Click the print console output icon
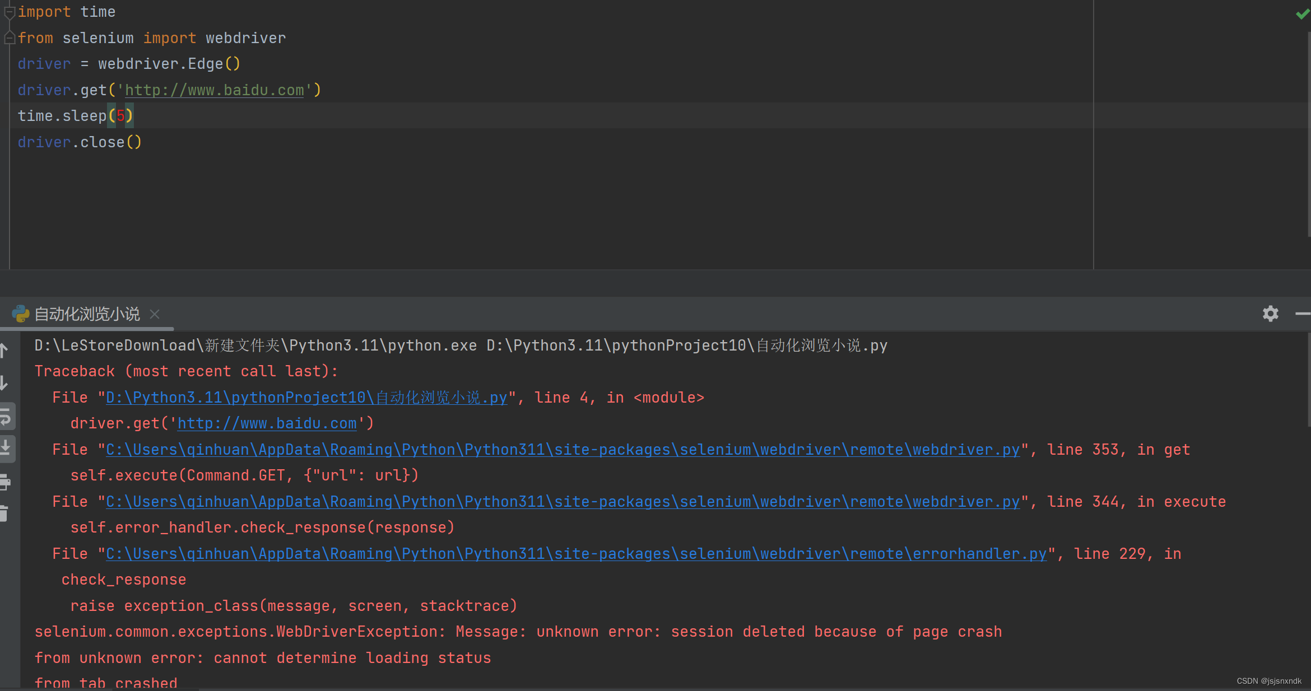Image resolution: width=1311 pixels, height=691 pixels. click(6, 481)
